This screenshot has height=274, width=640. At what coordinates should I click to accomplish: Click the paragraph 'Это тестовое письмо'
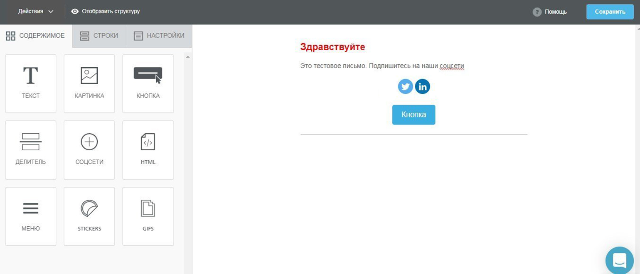tap(382, 66)
